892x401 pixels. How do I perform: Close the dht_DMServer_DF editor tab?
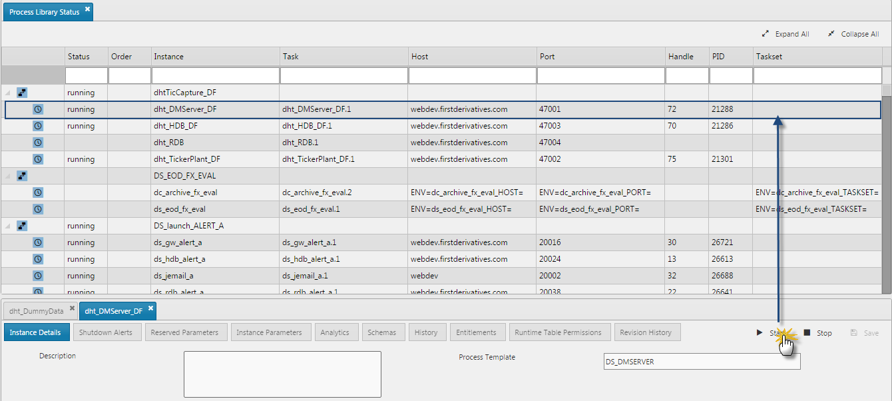point(150,308)
